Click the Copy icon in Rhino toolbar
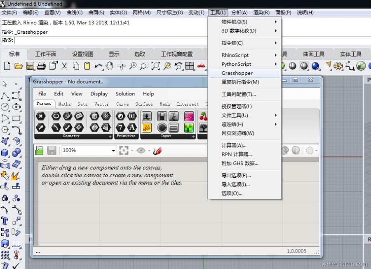Image resolution: width=371 pixels, height=269 pixels. [76, 66]
